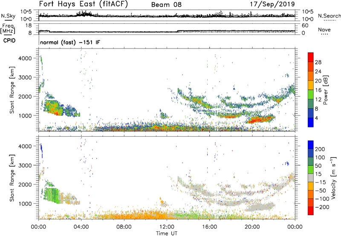The width and height of the screenshot is (341, 236).
Task: Click the 'Time UT' axis title
Action: 167,233
